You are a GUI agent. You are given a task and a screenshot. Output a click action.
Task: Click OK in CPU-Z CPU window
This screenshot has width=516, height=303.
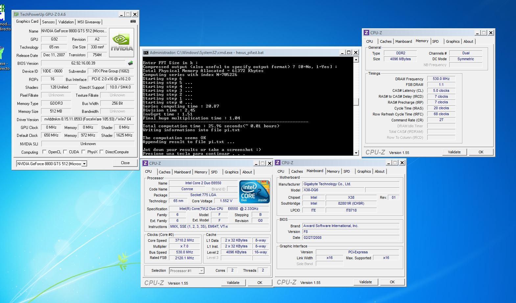click(260, 283)
